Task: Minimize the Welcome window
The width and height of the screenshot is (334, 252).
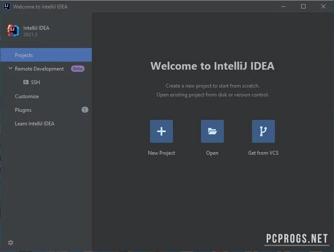Action: click(x=283, y=6)
